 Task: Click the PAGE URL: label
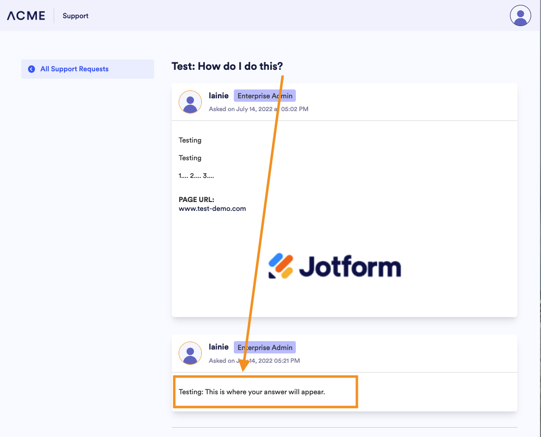196,200
